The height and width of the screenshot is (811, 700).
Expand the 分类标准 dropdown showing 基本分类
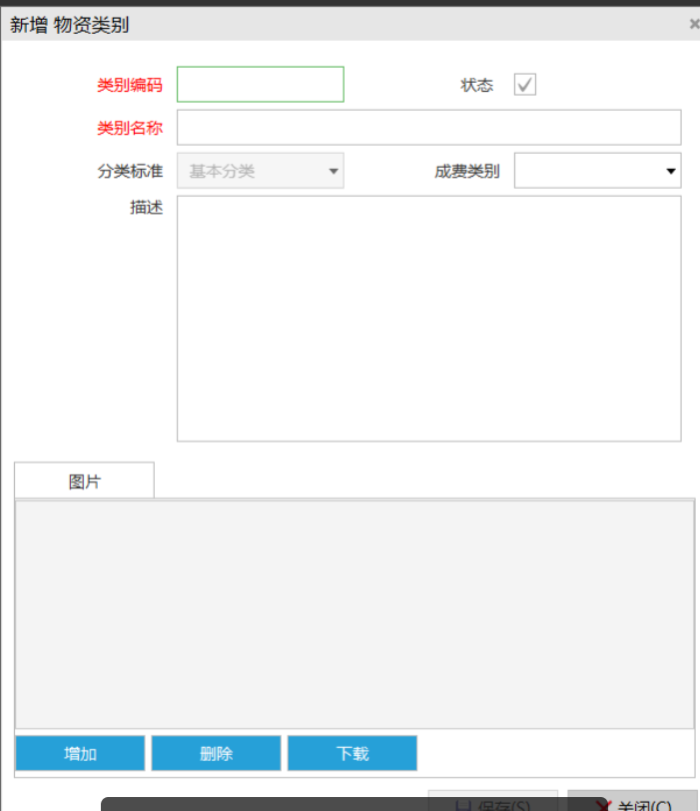coord(334,172)
